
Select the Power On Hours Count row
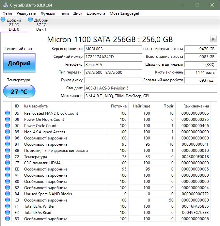click(x=107, y=119)
